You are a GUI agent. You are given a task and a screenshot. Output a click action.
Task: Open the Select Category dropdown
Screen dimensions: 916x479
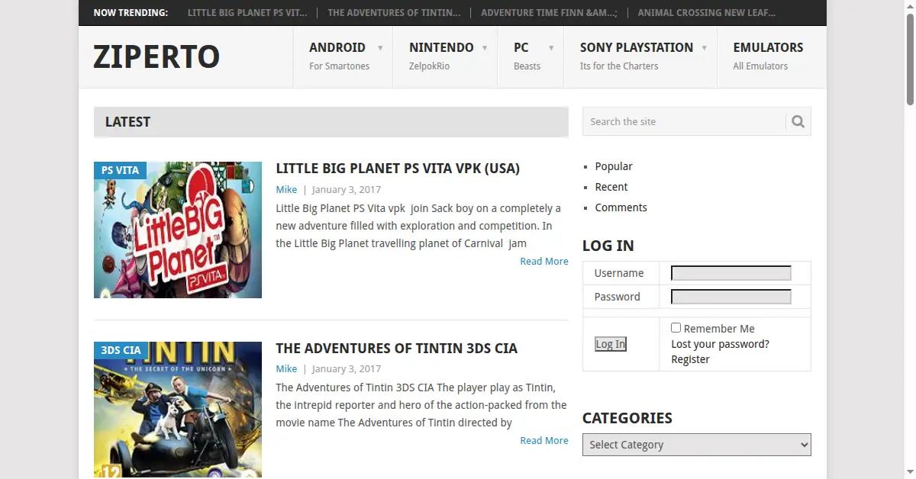696,445
